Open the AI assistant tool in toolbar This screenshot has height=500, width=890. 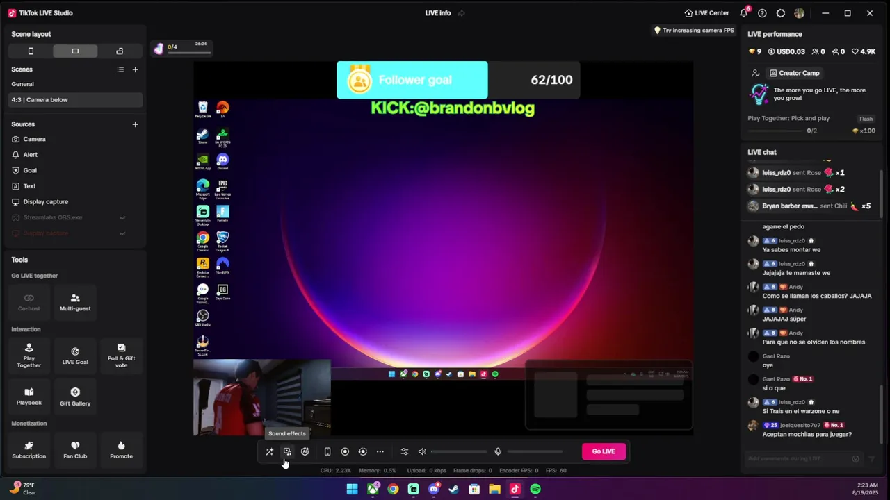click(305, 451)
